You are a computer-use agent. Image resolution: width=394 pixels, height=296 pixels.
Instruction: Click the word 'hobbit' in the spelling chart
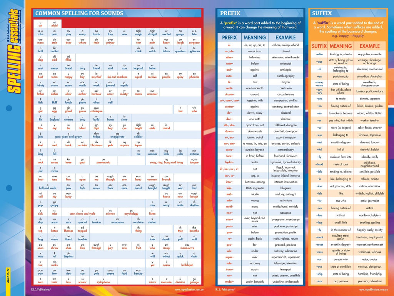coord(55,51)
